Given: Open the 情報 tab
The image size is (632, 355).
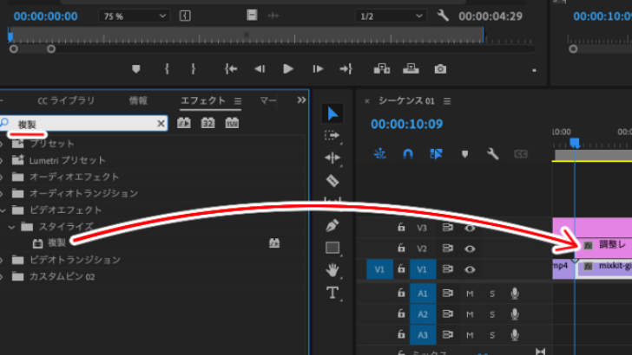Looking at the screenshot, I should 138,100.
